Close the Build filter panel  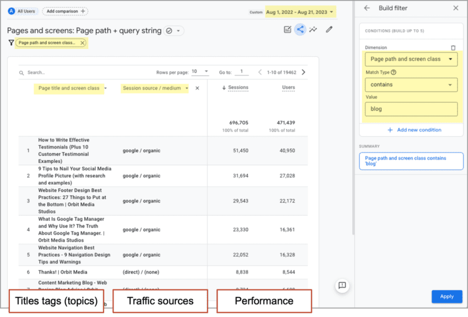[455, 8]
